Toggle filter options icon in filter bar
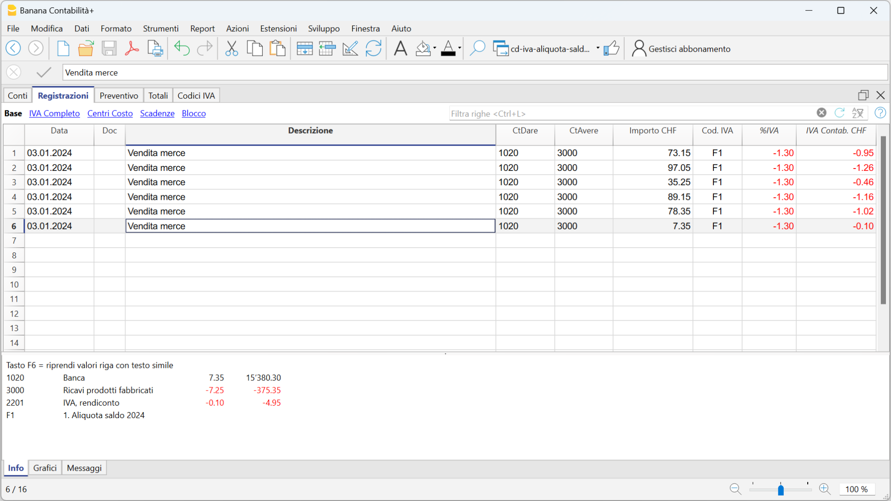The width and height of the screenshot is (891, 501). [858, 113]
